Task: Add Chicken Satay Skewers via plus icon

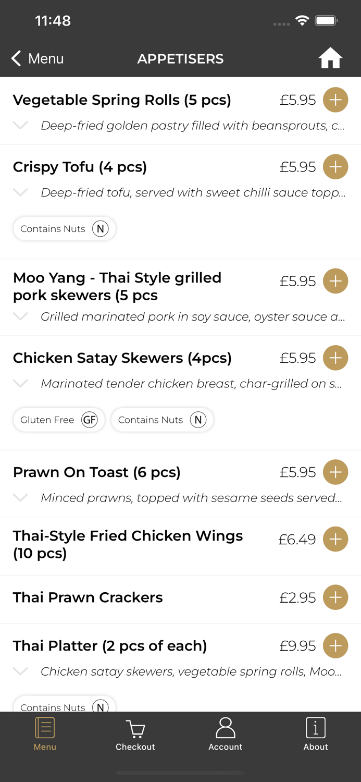Action: 335,358
